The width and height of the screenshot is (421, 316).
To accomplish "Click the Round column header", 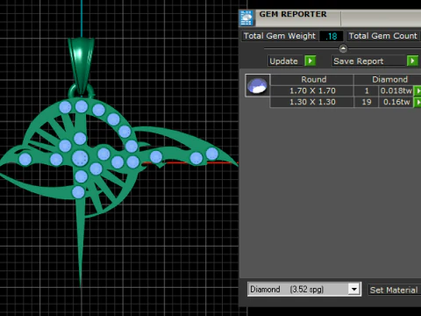I will 313,79.
